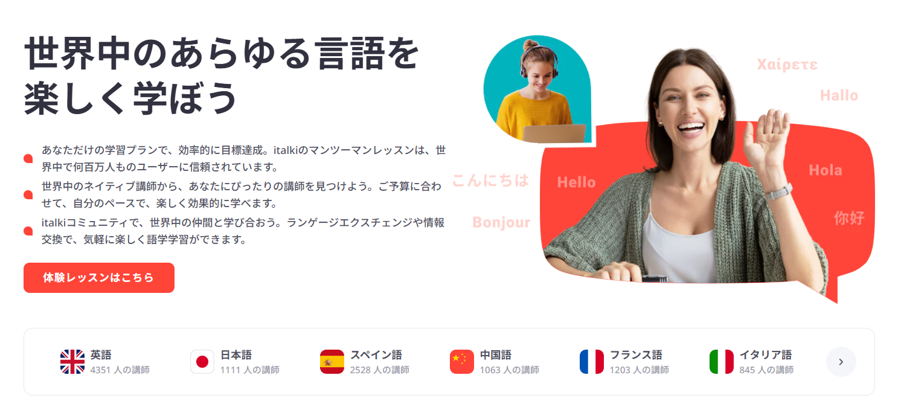This screenshot has width=904, height=407.
Task: Click the 4351 人の講師 teacher count
Action: coord(120,370)
